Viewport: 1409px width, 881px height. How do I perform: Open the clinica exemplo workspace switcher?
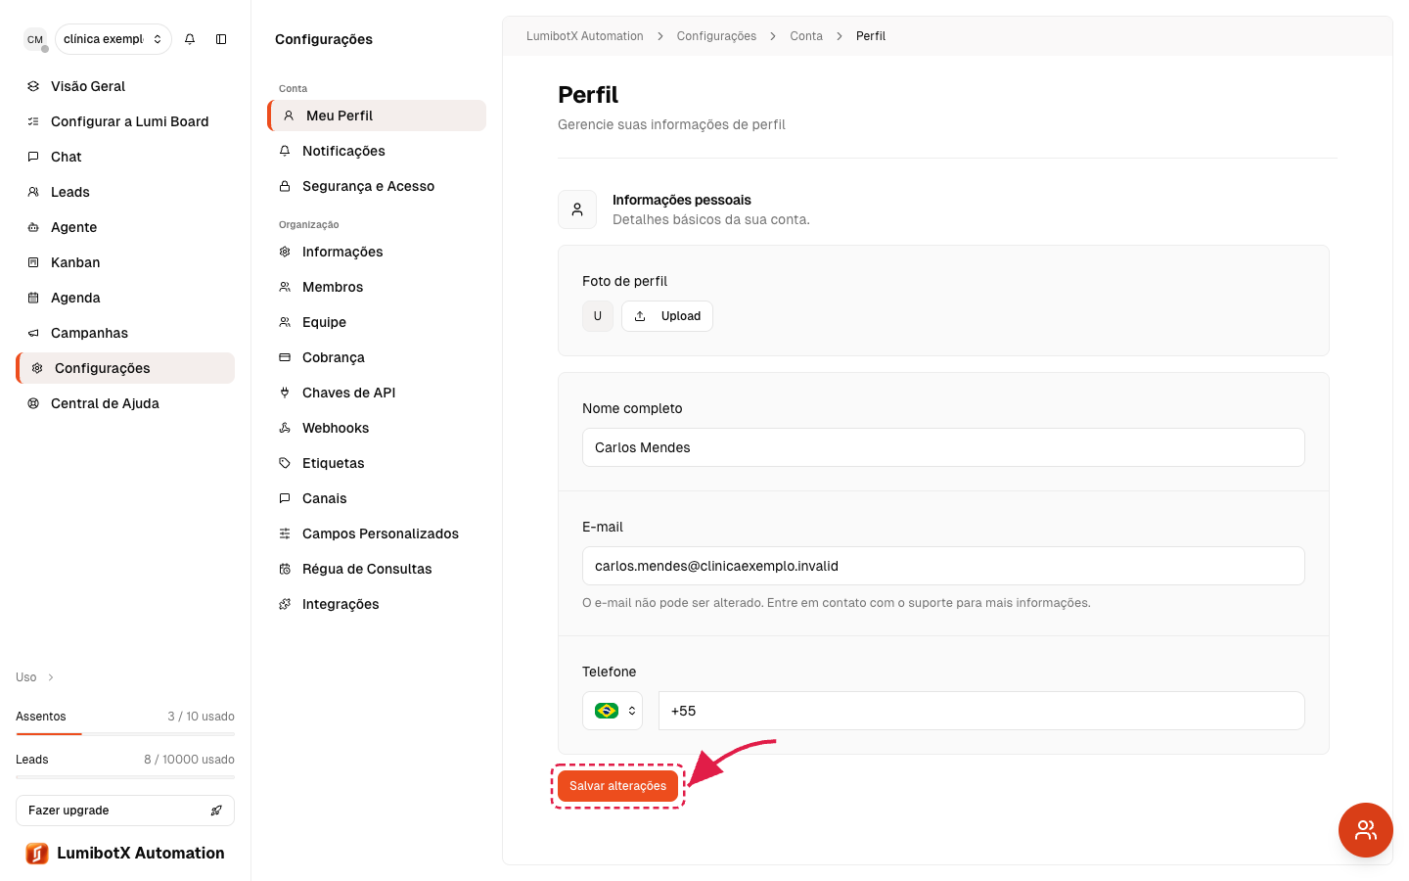pyautogui.click(x=114, y=39)
